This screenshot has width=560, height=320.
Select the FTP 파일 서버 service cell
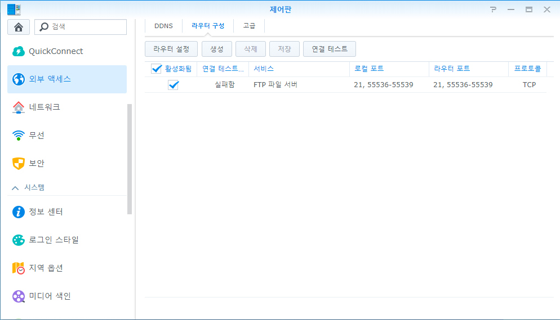tap(275, 85)
